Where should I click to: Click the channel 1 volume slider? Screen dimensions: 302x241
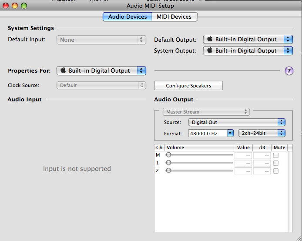pos(200,163)
